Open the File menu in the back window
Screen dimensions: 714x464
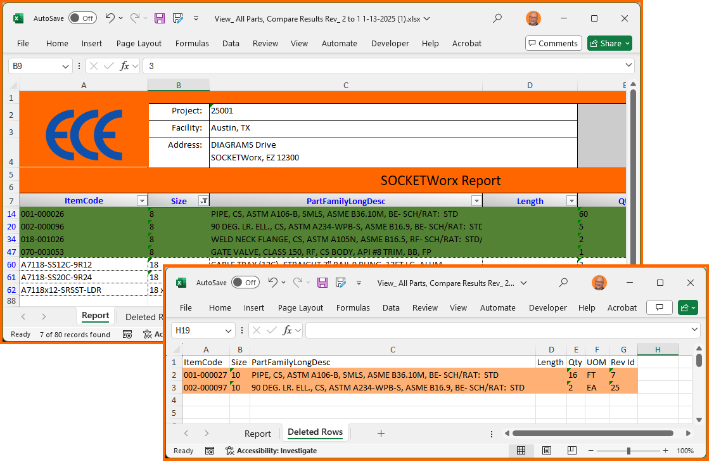point(23,43)
